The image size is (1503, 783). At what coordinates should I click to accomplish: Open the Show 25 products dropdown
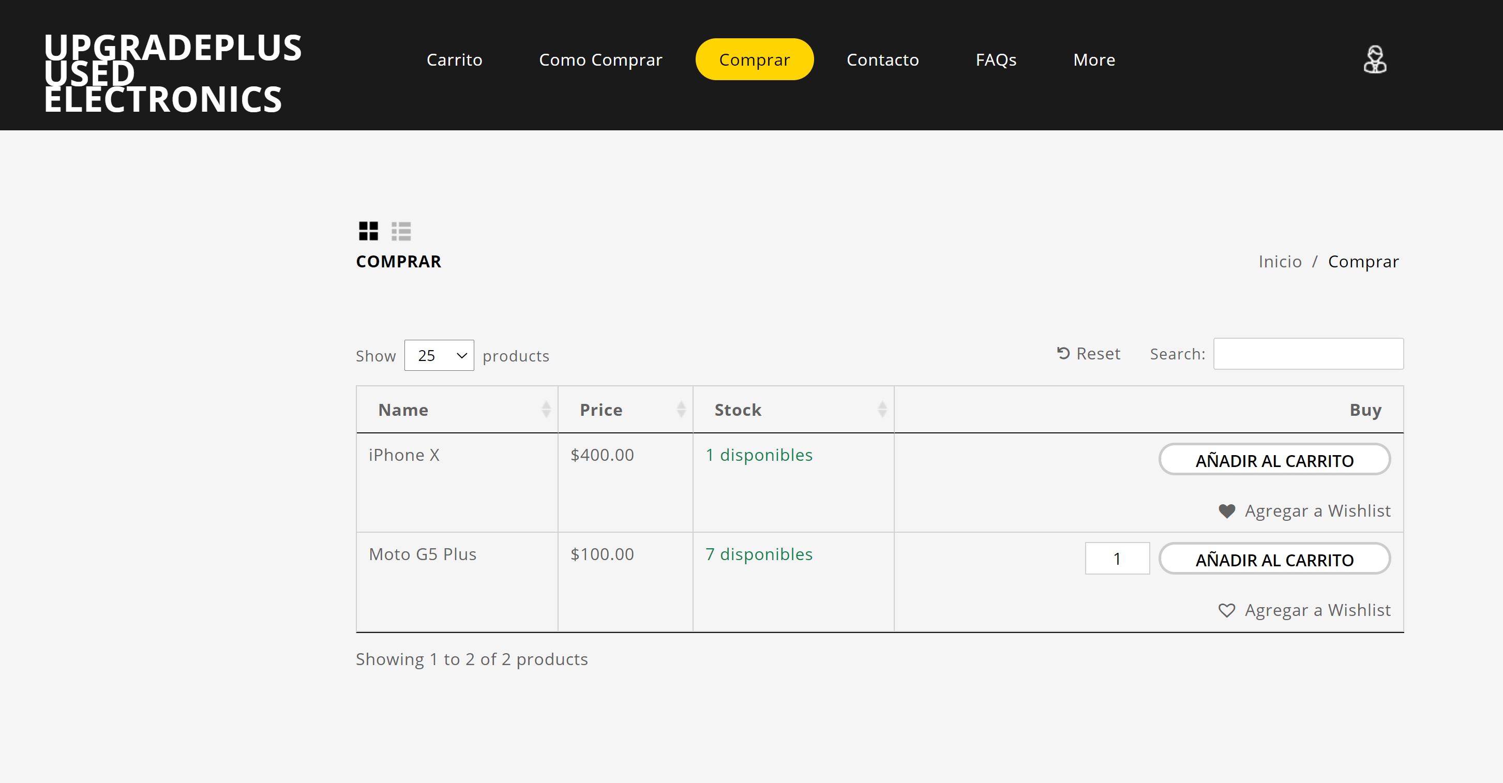point(439,355)
